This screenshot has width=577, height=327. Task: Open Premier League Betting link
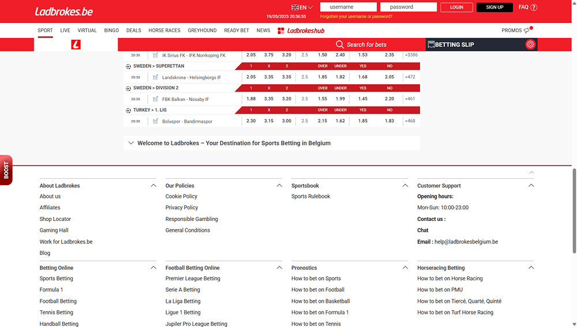pyautogui.click(x=193, y=279)
